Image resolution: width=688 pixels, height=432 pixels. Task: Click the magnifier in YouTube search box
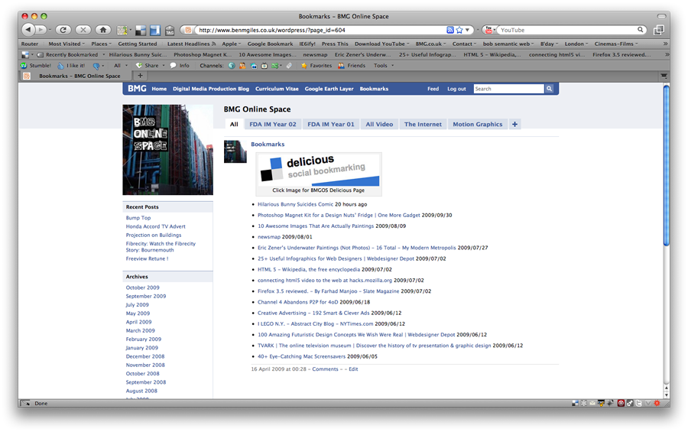tap(640, 30)
